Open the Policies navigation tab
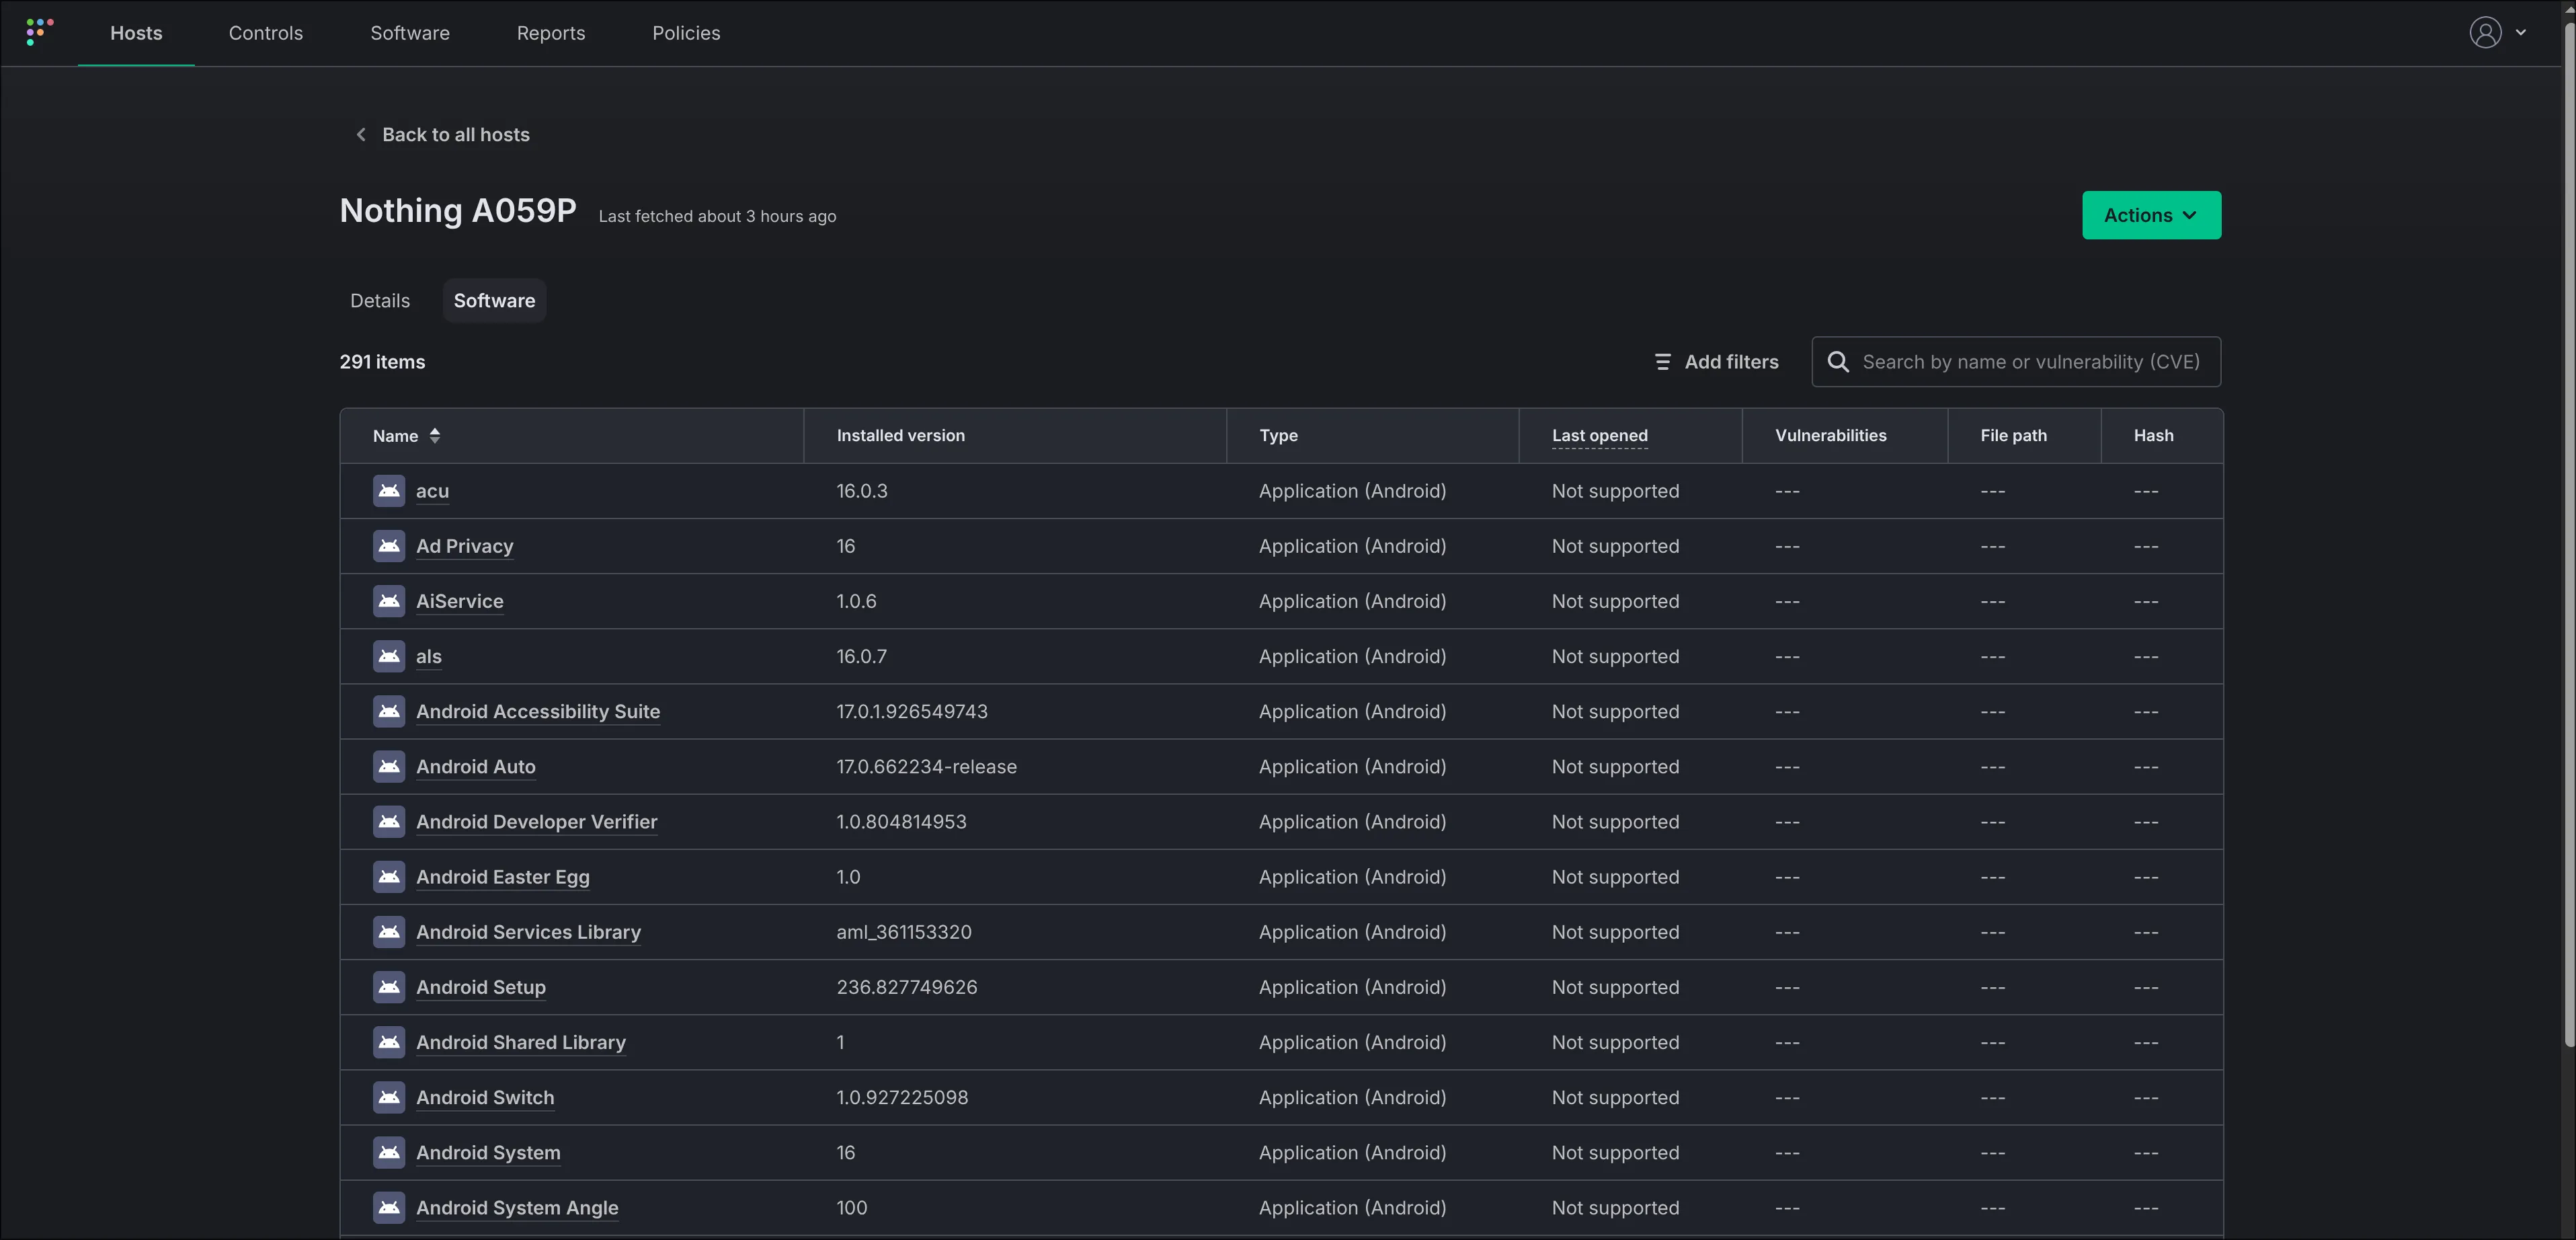The width and height of the screenshot is (2576, 1240). (x=686, y=33)
